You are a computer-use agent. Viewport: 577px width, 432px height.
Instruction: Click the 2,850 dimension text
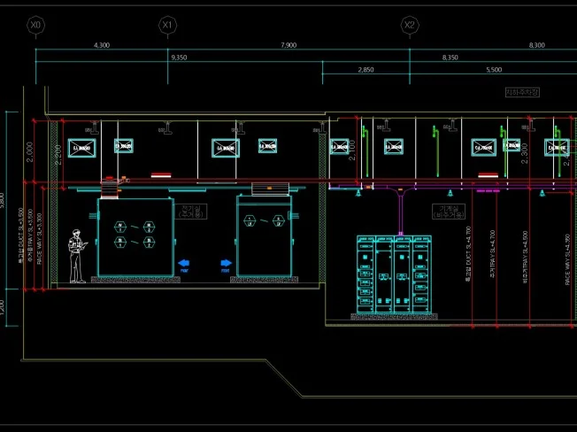365,69
